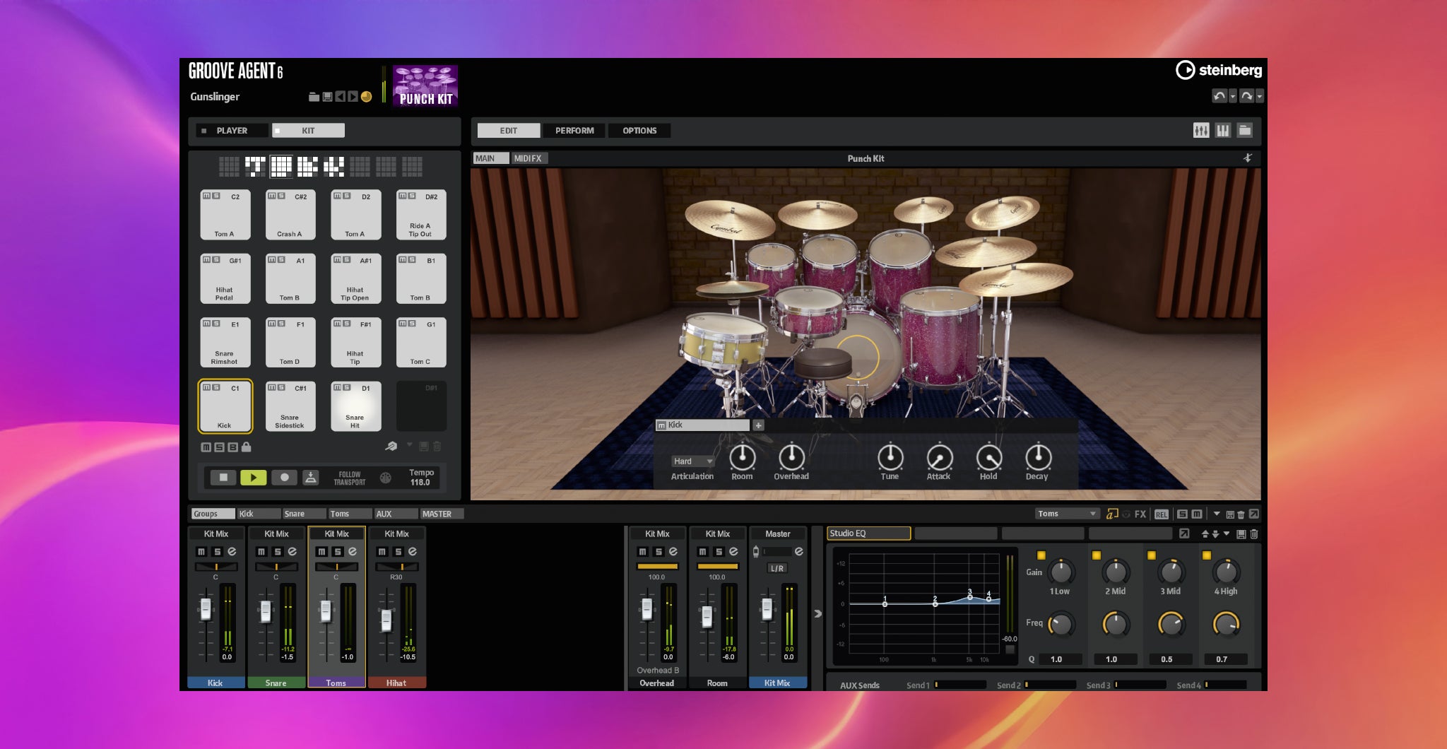The width and height of the screenshot is (1447, 749).
Task: Toggle the pad lock icon
Action: tap(246, 447)
